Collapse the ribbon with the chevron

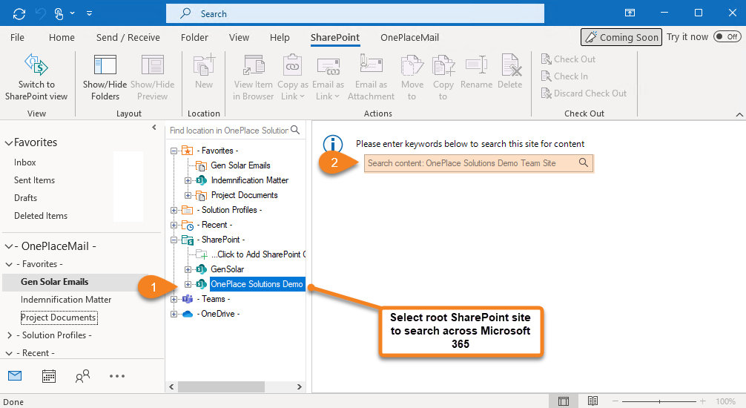(739, 114)
